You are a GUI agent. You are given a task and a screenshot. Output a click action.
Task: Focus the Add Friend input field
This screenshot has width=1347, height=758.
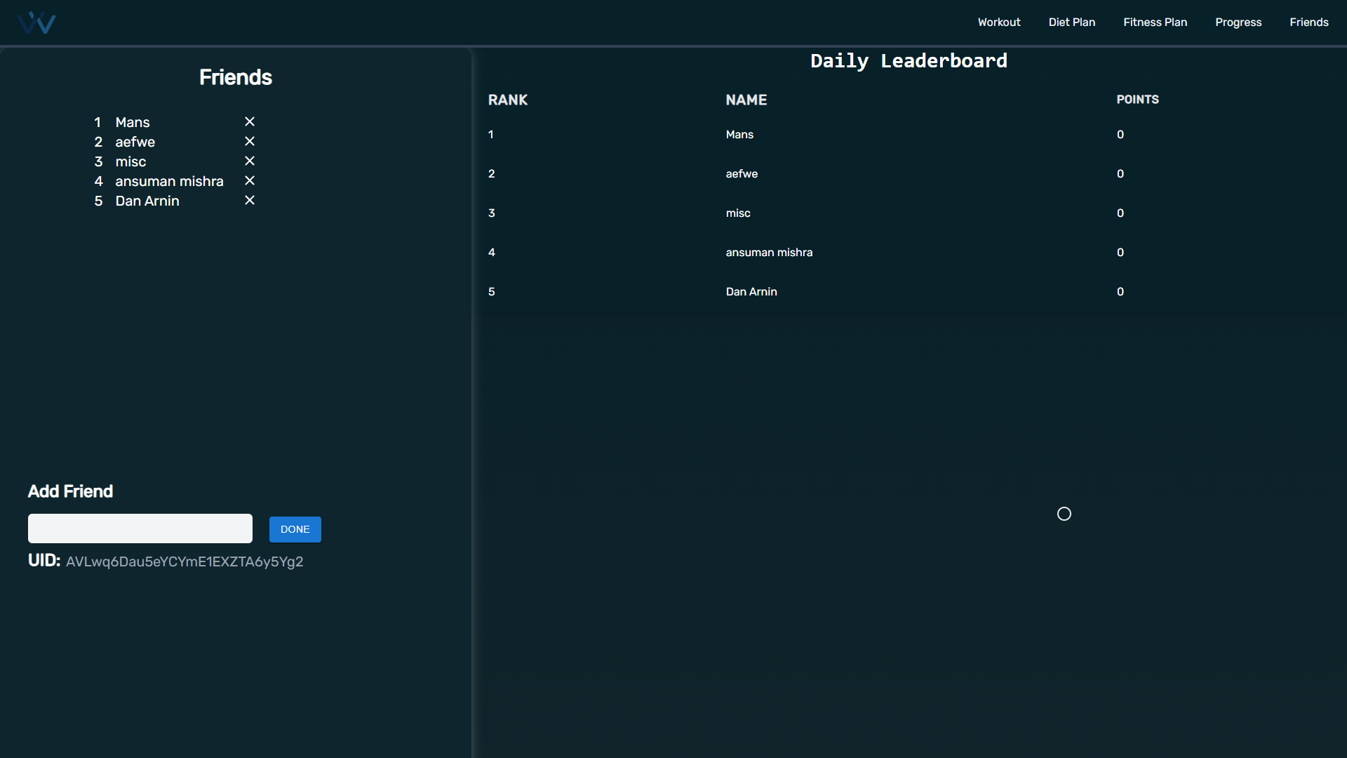(x=140, y=528)
